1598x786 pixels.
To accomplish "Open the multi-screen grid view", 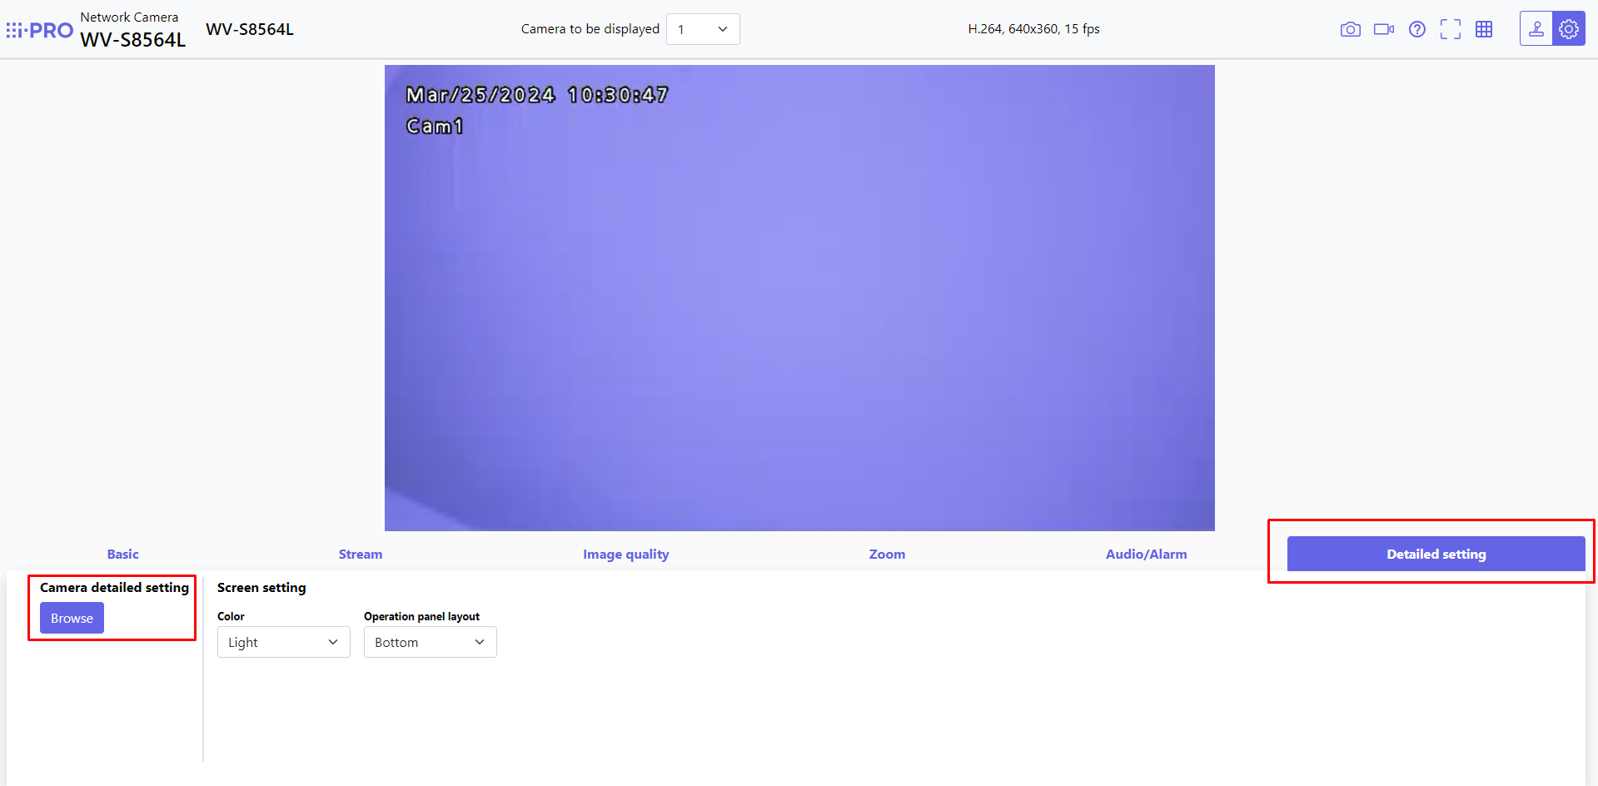I will point(1483,28).
